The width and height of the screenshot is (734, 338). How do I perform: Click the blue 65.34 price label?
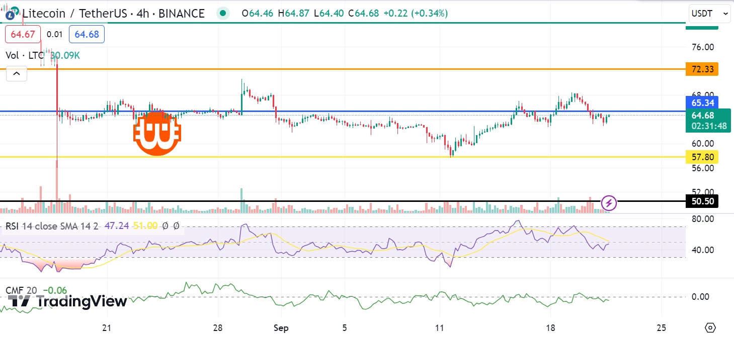[x=702, y=103]
